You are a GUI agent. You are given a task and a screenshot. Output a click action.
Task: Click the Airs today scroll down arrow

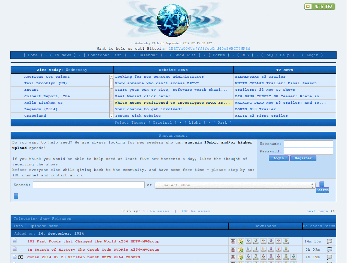[x=111, y=116]
